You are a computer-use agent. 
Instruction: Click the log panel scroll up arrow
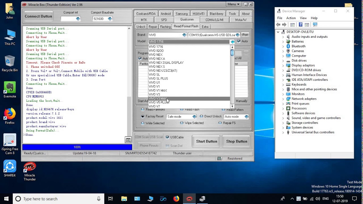click(129, 28)
